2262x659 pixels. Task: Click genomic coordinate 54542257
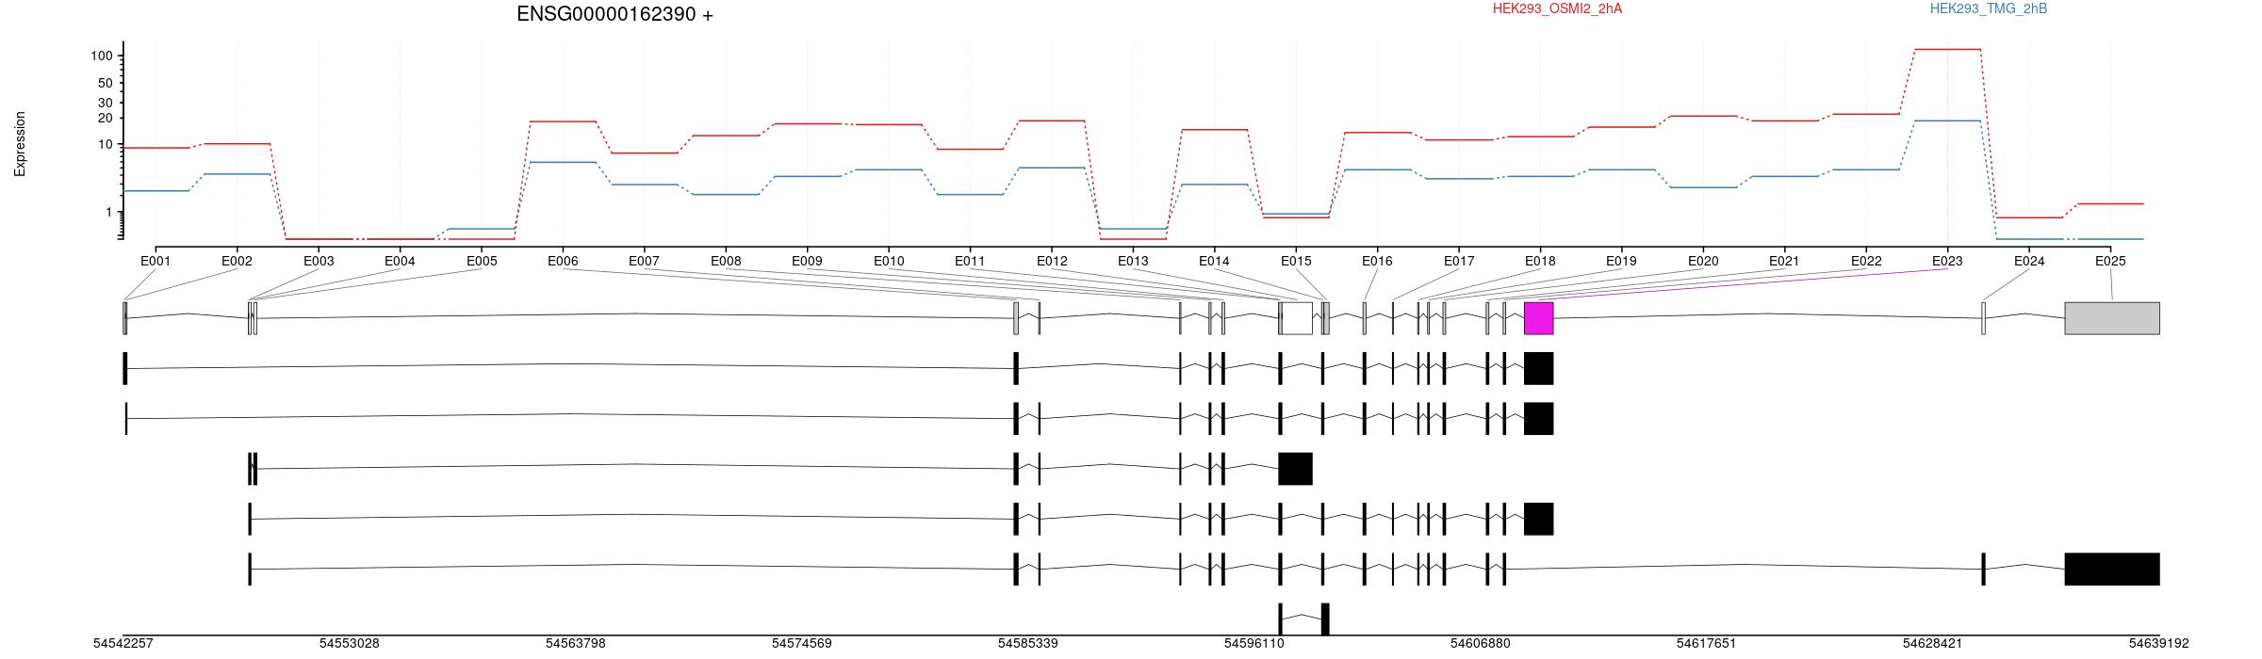123,644
